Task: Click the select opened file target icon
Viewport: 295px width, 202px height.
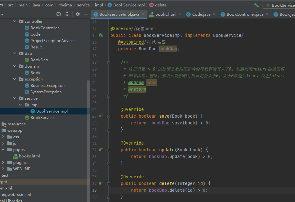Action: pos(58,14)
